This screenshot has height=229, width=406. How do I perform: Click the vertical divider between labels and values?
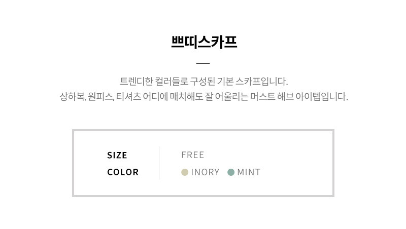pos(159,163)
